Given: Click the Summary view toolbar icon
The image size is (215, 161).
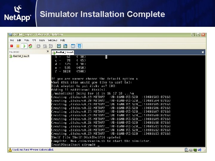Looking at the screenshot, I should click(73, 46).
